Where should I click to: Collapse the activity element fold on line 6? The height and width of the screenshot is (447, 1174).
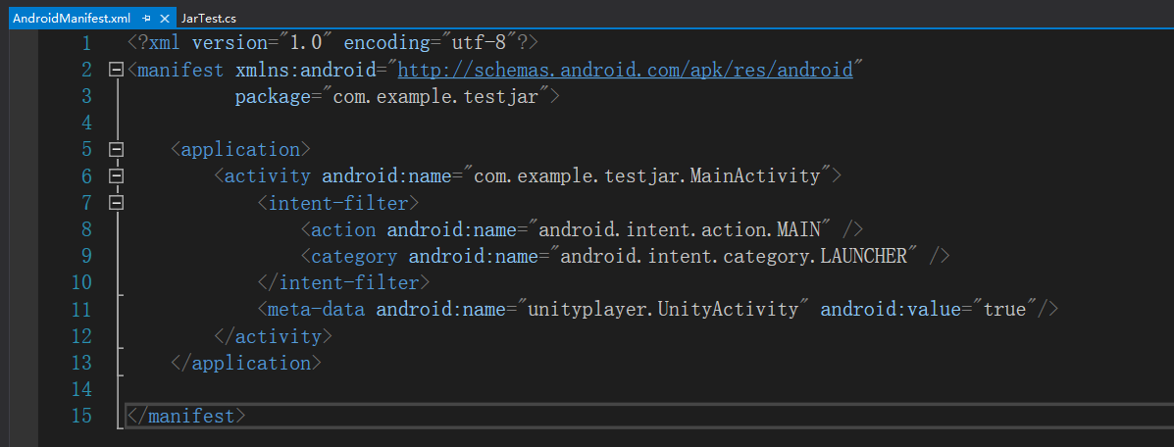(116, 175)
